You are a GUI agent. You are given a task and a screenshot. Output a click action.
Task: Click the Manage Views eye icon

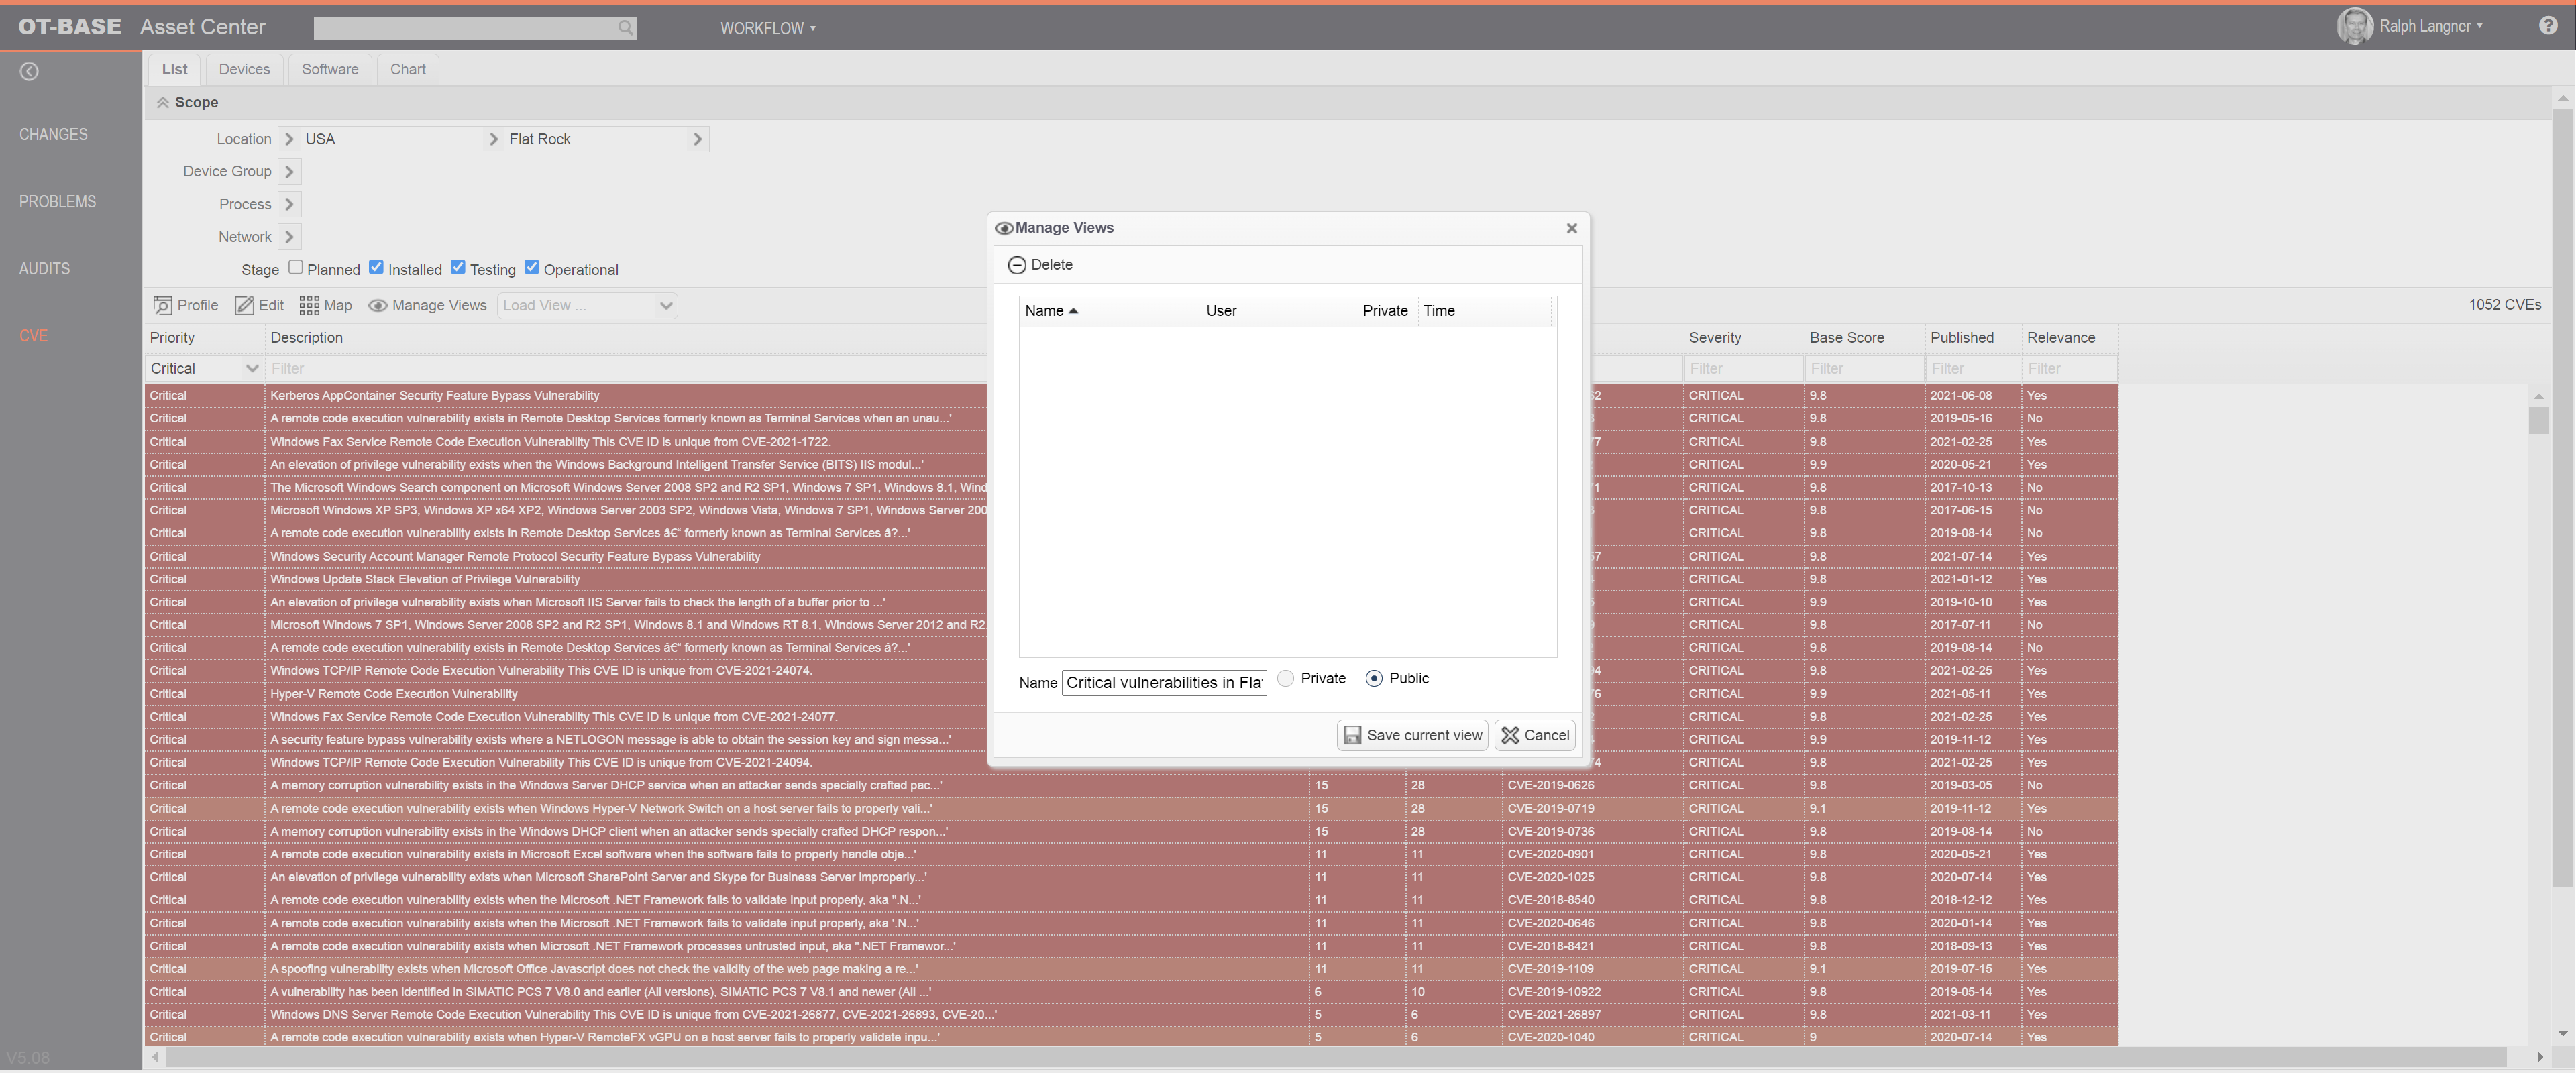point(378,305)
